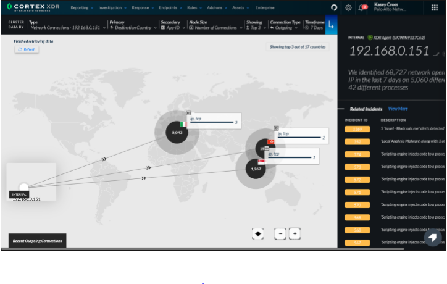Click the INCIDENT ID column header
This screenshot has width=447, height=284.
point(356,120)
